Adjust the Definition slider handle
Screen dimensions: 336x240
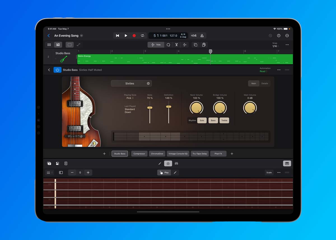tap(169, 107)
